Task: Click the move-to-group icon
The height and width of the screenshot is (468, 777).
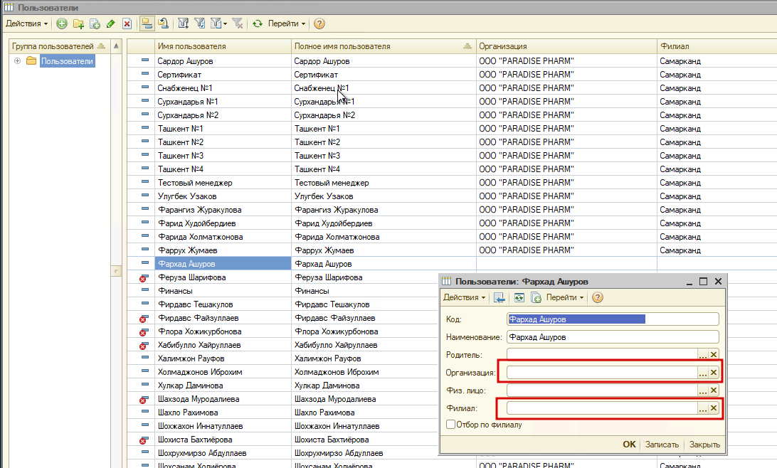Action: (x=163, y=23)
